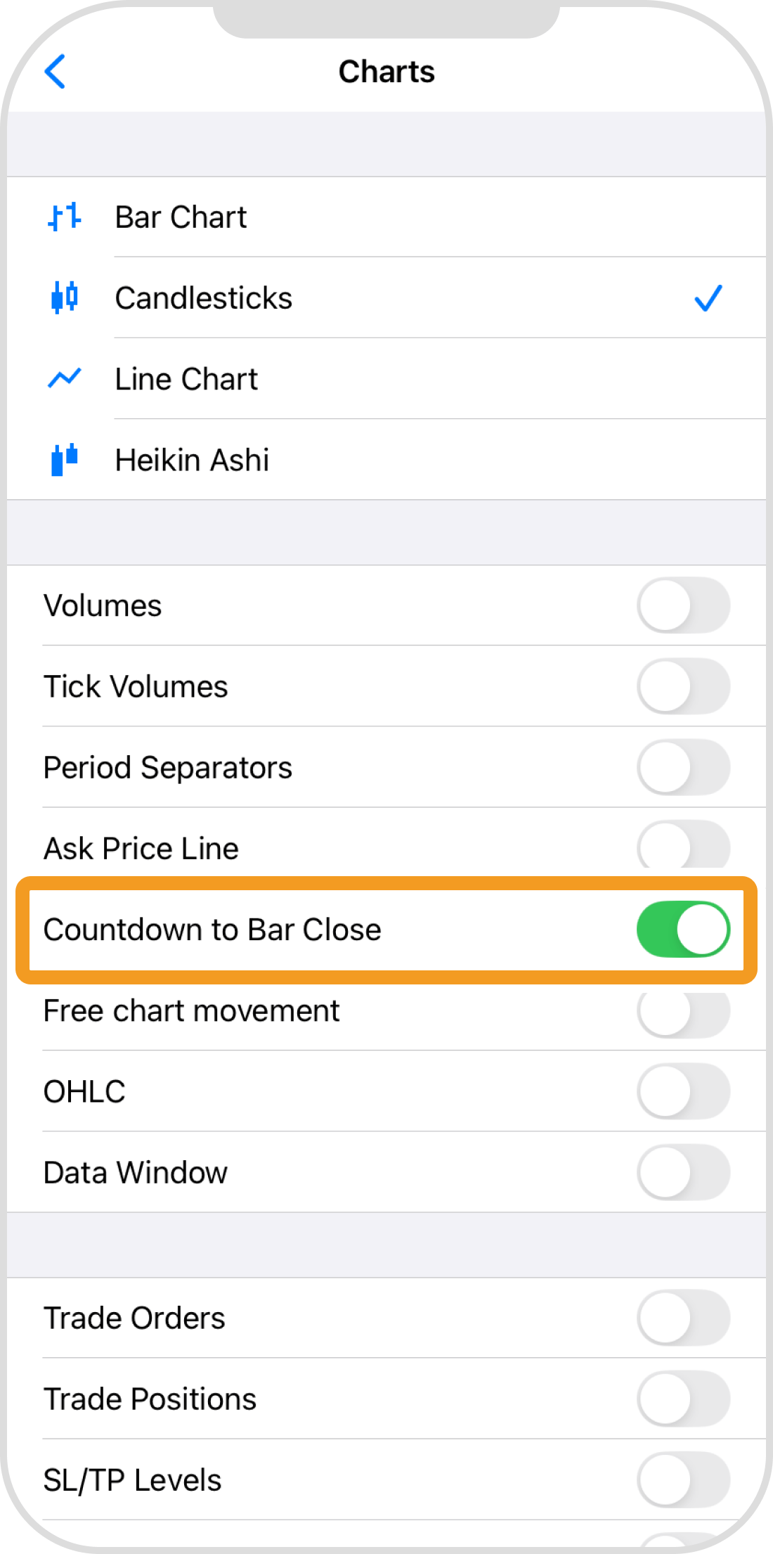Turn on Tick Volumes switch
Viewport: 773px width, 1554px height.
683,686
